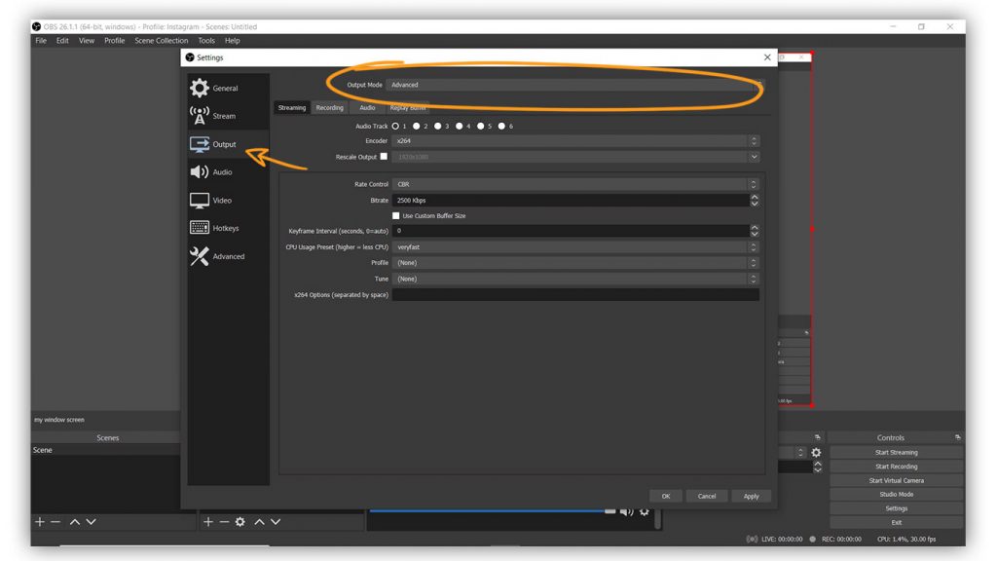Viewport: 997px width, 561px height.
Task: Switch to Replay Buffer tab
Action: tap(408, 107)
